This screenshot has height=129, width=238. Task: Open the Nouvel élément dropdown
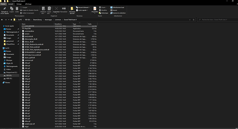point(83,8)
